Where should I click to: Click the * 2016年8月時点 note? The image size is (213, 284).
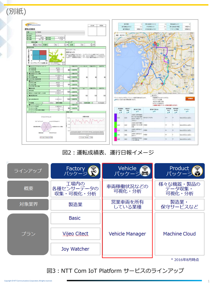[185, 260]
